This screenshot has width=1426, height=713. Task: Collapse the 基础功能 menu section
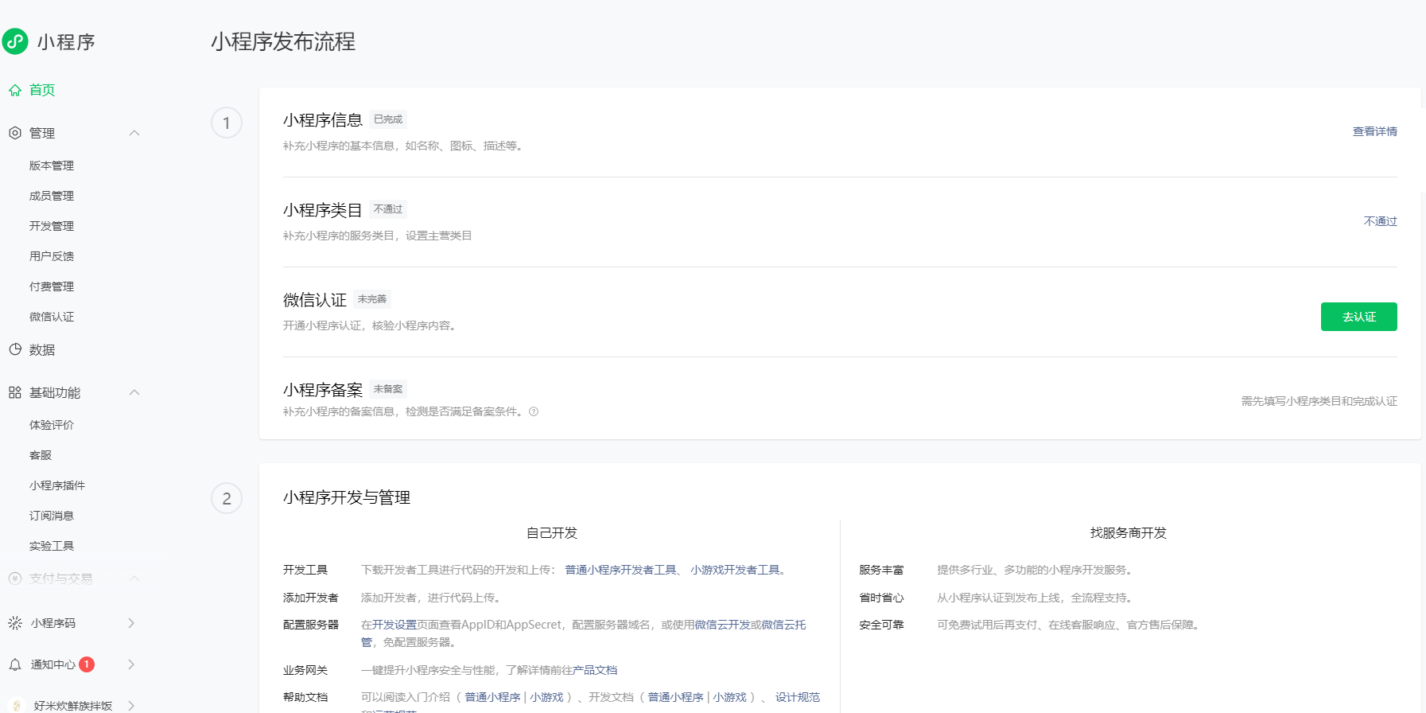(x=134, y=392)
